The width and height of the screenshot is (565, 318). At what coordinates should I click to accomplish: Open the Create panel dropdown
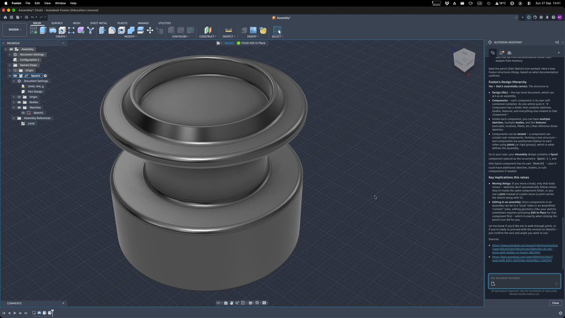[x=61, y=36]
